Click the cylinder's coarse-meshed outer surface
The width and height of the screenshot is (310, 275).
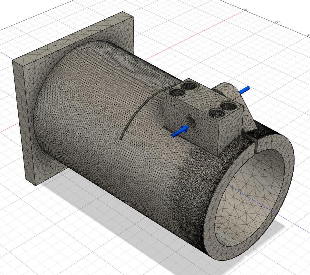pyautogui.click(x=97, y=97)
